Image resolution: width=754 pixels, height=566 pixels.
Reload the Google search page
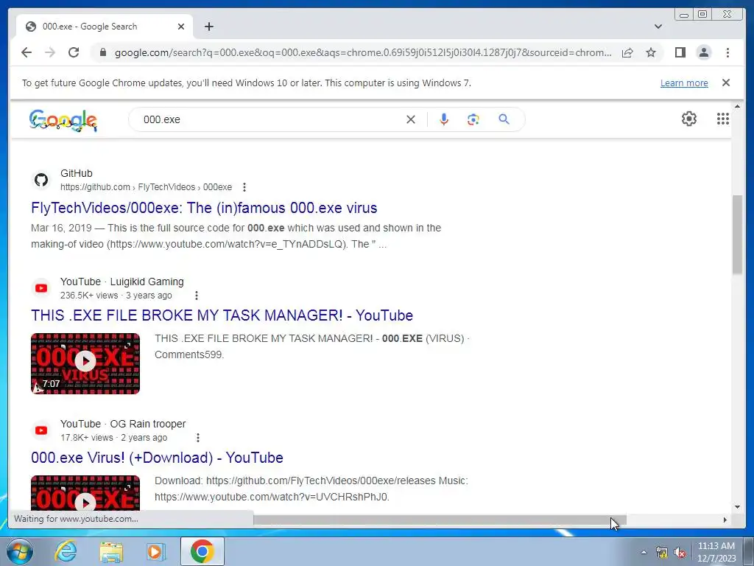coord(74,52)
